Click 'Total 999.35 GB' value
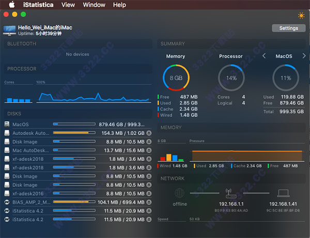The width and height of the screenshot is (310, 238). tap(291, 111)
